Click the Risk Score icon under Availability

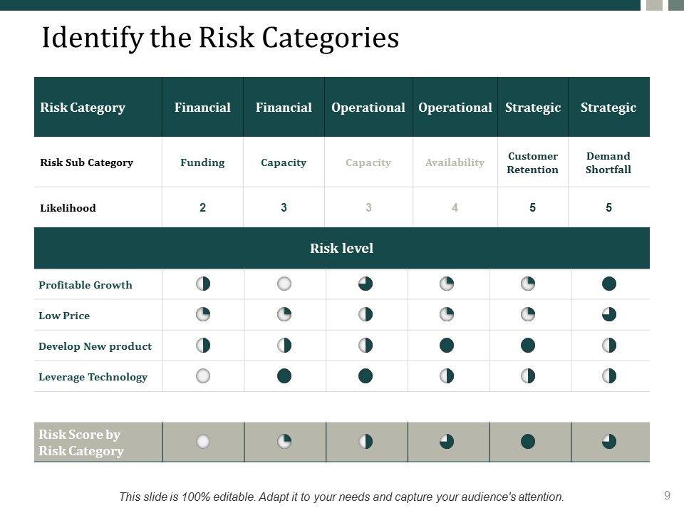447,442
